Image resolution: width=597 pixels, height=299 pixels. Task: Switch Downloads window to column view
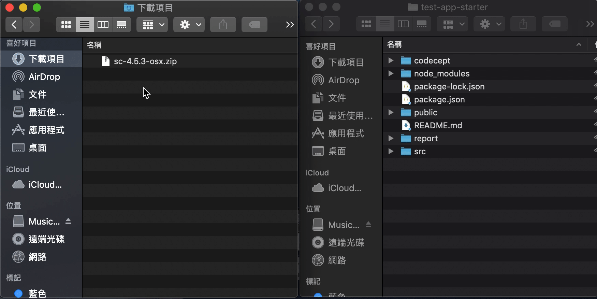103,25
